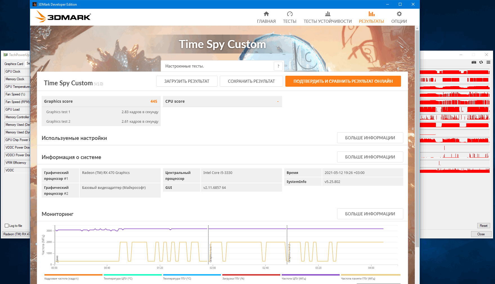Click the question mark help button
This screenshot has height=284, width=495.
(x=278, y=66)
